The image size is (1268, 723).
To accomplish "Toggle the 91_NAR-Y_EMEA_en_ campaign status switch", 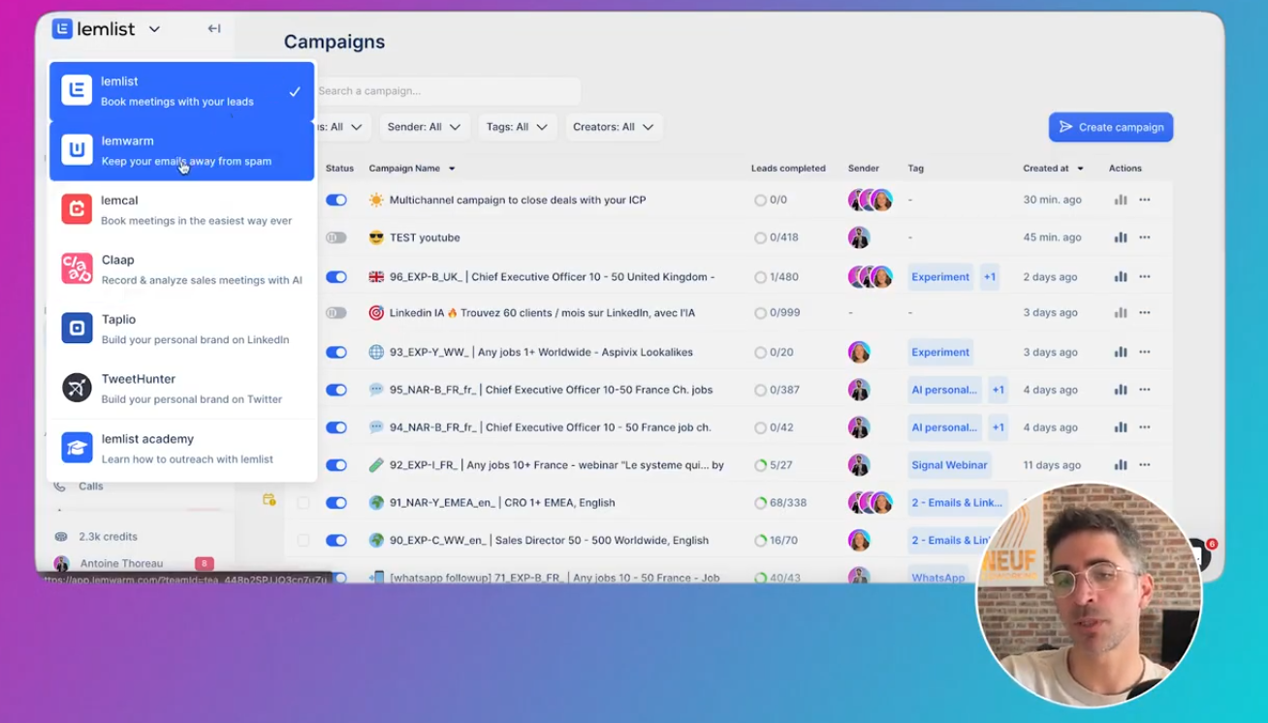I will coord(336,503).
